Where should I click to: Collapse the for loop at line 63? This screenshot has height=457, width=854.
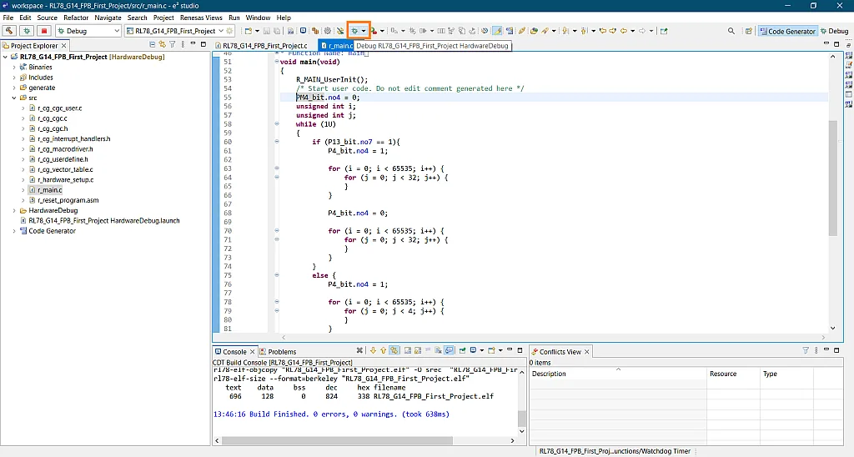[276, 168]
